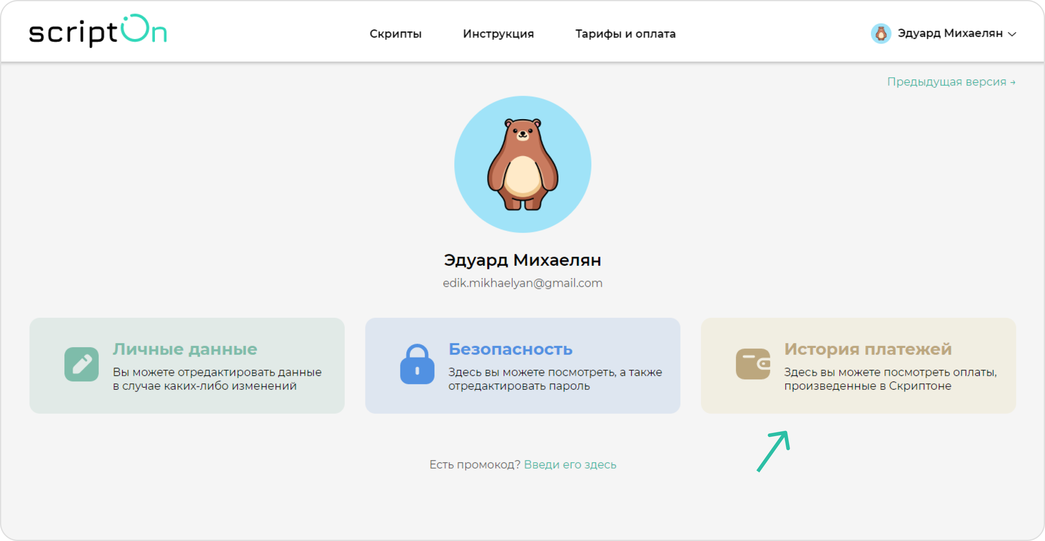Click the email address under profile name

(523, 283)
